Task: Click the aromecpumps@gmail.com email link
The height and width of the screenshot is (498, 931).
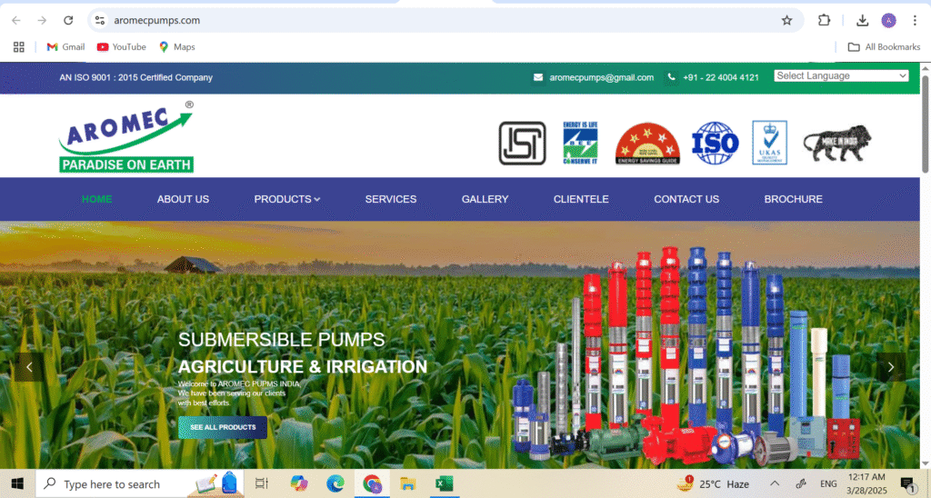Action: click(x=601, y=77)
